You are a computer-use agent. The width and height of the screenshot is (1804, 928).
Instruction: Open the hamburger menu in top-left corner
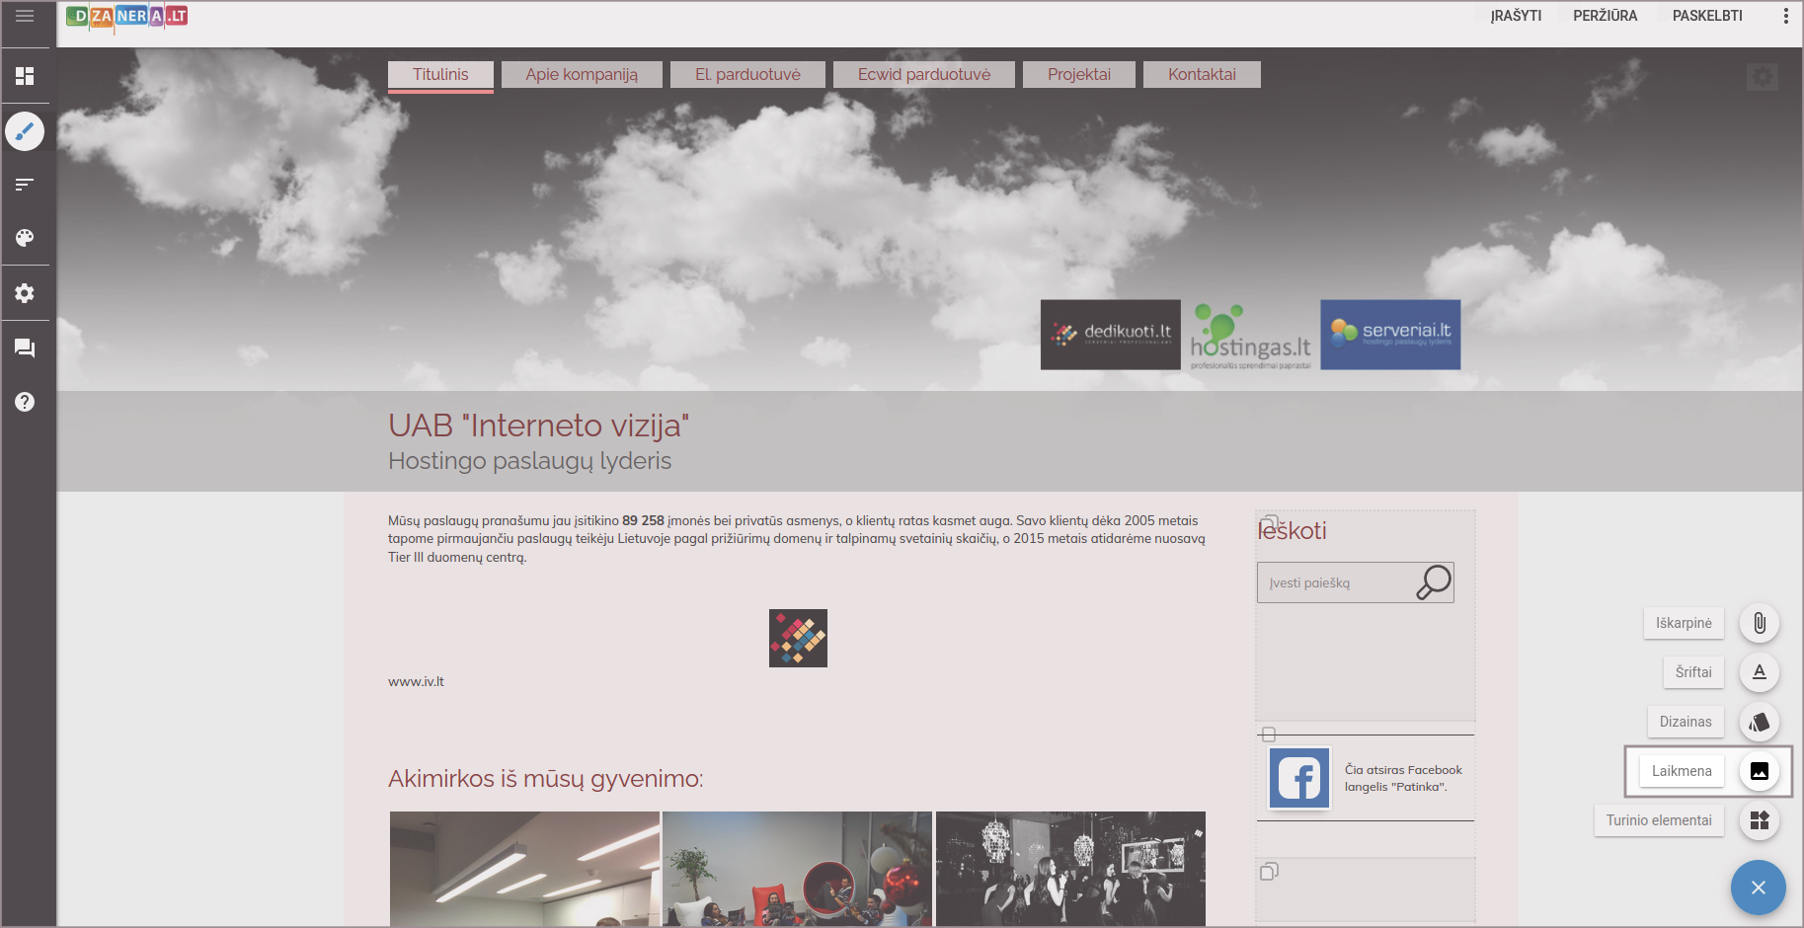tap(25, 16)
